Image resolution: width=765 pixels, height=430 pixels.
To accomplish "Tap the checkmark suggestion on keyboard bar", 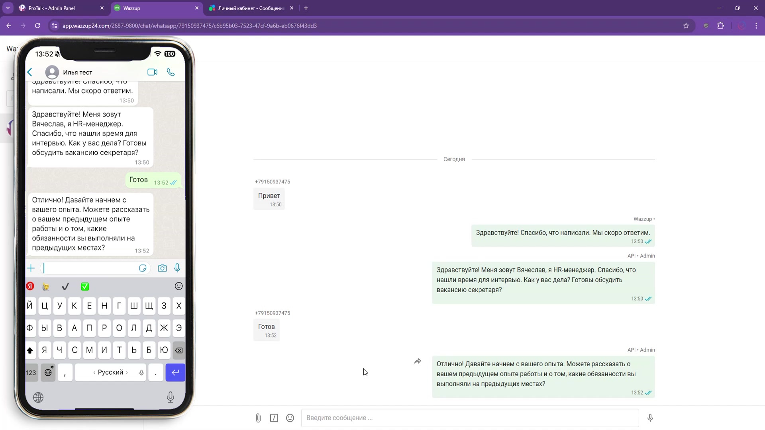I will (x=65, y=286).
